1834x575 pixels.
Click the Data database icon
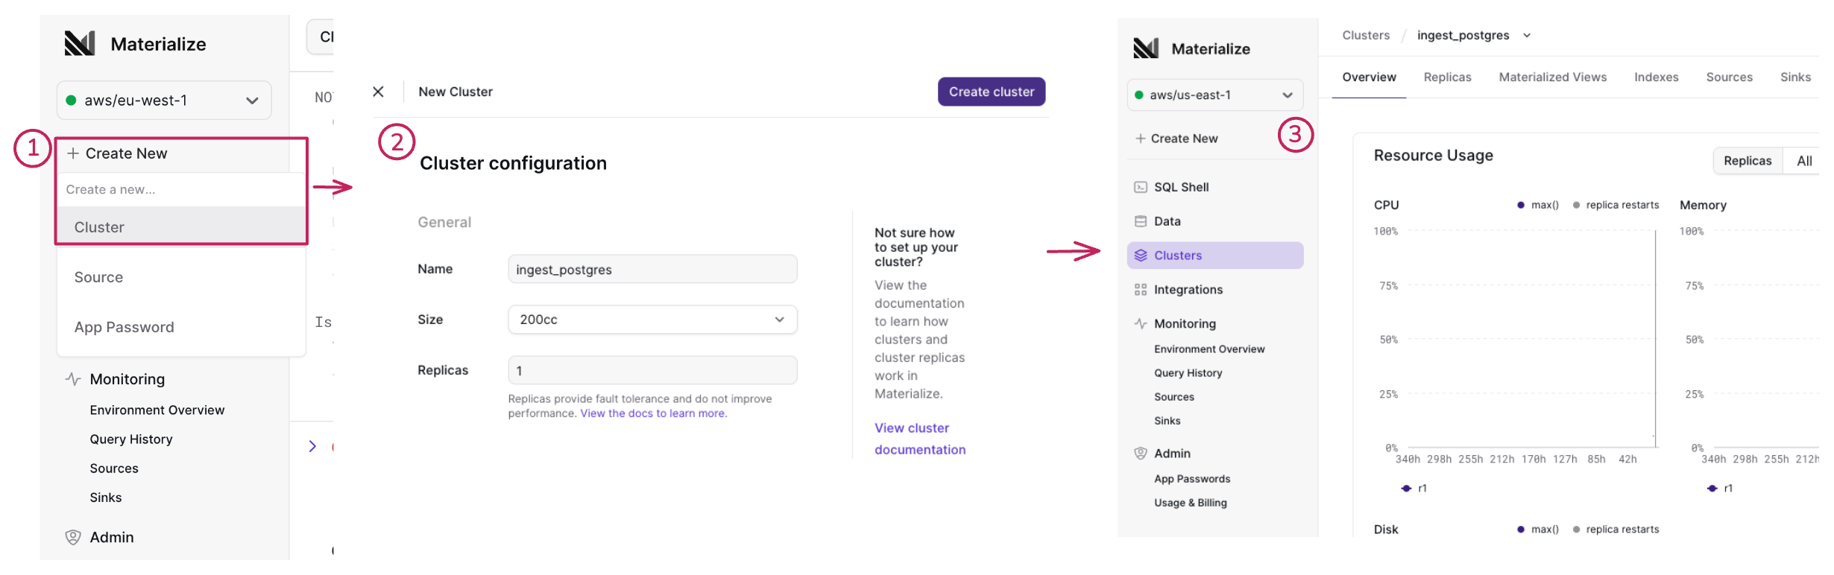(1140, 221)
